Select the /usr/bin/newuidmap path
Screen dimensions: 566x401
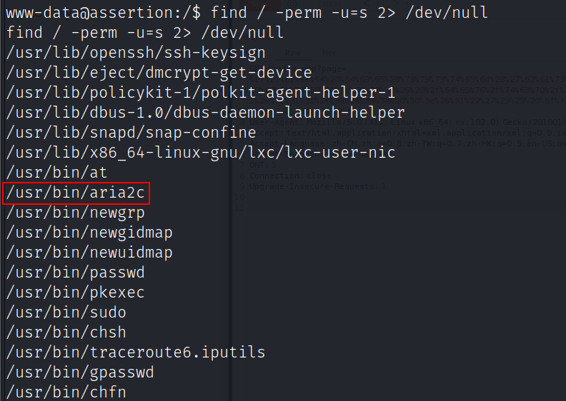[89, 253]
